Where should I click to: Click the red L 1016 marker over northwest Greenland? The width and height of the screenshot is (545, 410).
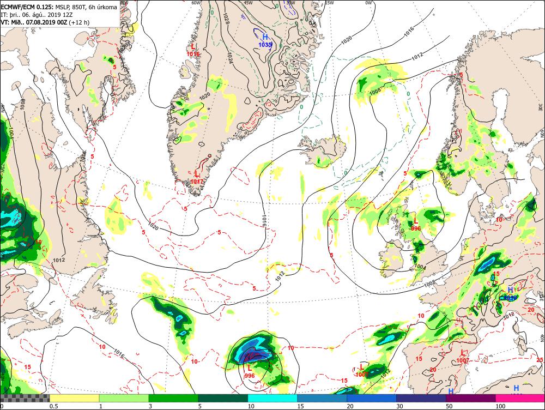pyautogui.click(x=193, y=50)
